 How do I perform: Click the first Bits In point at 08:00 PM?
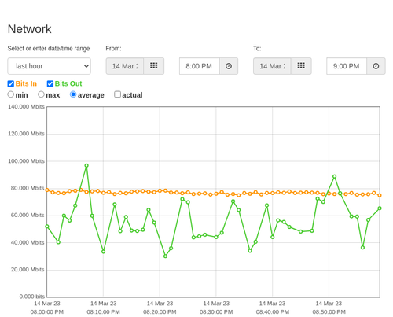pos(47,190)
